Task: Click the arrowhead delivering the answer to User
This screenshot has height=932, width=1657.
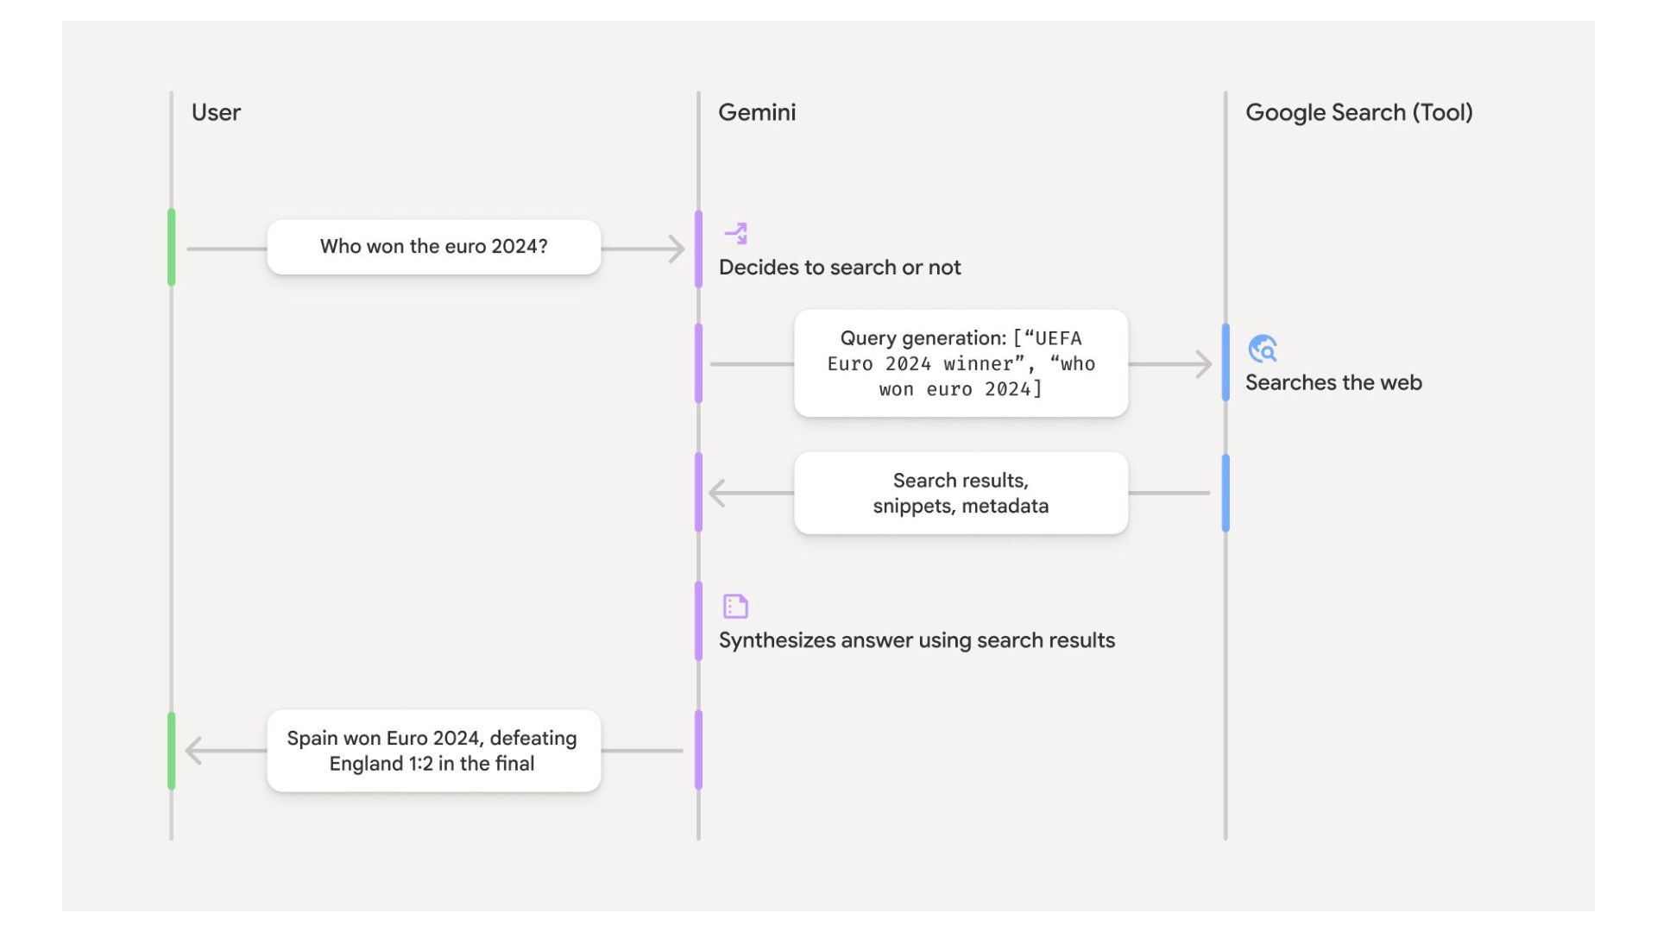Action: click(195, 751)
